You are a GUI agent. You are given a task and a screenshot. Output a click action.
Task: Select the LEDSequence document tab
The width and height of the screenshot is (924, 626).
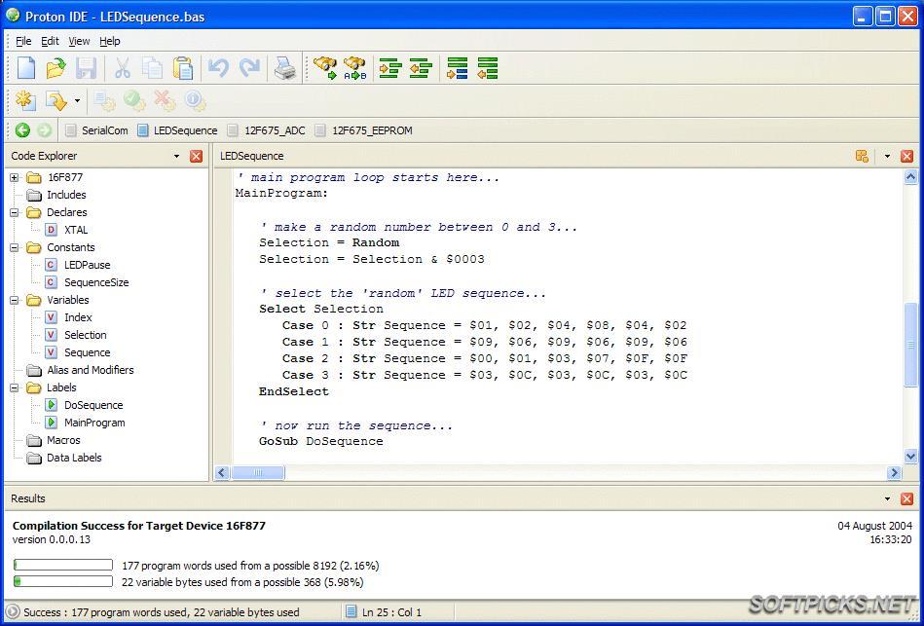coord(177,130)
